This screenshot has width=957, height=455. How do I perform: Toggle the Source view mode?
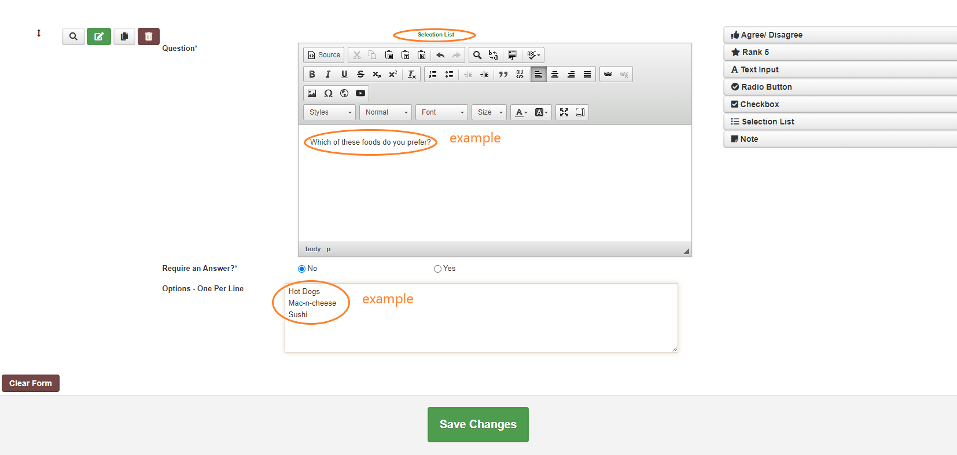(x=324, y=55)
